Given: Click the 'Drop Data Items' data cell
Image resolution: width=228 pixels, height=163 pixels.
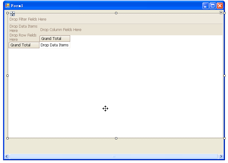Looking at the screenshot, I should pos(55,45).
